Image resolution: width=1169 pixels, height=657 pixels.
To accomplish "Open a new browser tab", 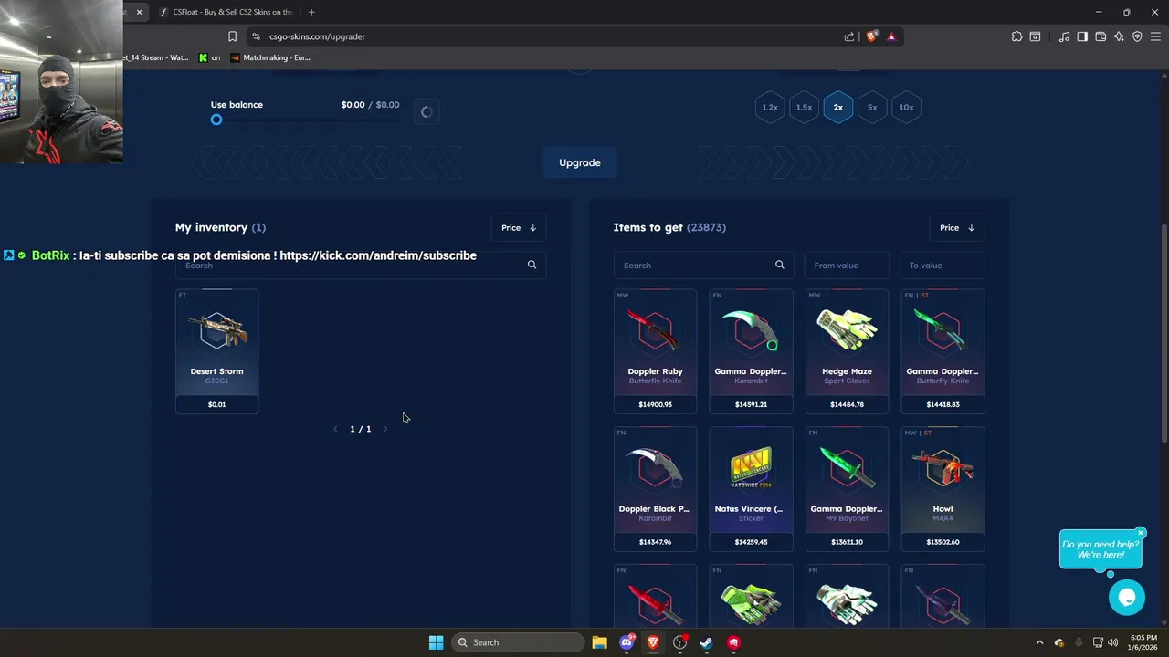I will pyautogui.click(x=311, y=12).
